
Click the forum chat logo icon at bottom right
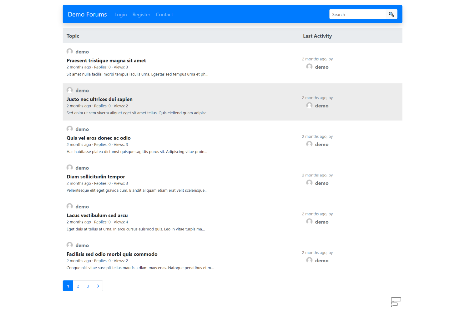pos(396,302)
